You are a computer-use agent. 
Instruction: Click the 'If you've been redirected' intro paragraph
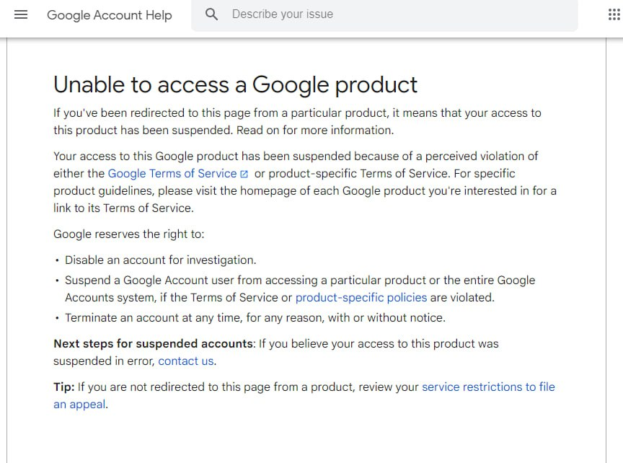pyautogui.click(x=297, y=122)
